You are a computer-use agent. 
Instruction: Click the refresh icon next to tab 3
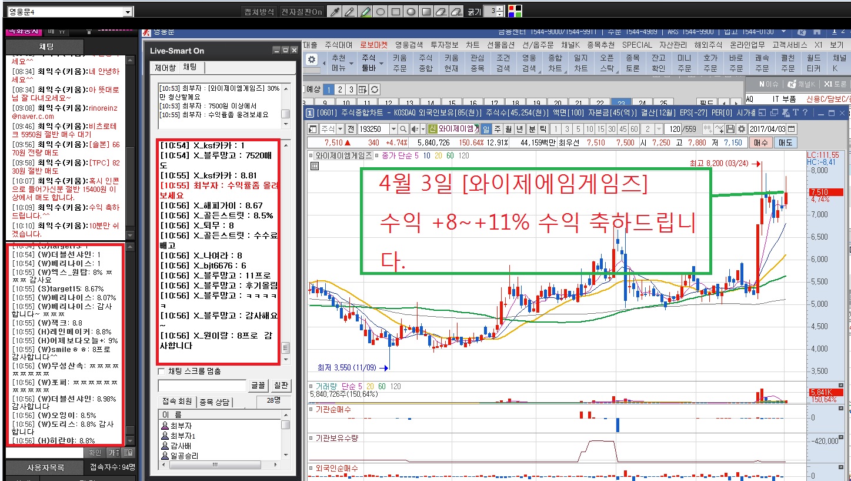tap(374, 89)
